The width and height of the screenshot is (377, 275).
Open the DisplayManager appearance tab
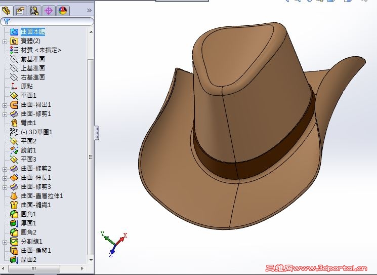point(63,11)
